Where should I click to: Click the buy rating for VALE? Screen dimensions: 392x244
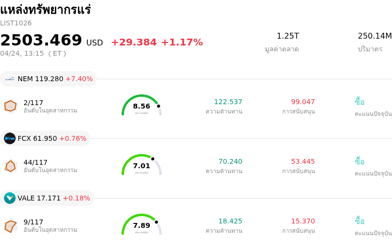pos(360,221)
